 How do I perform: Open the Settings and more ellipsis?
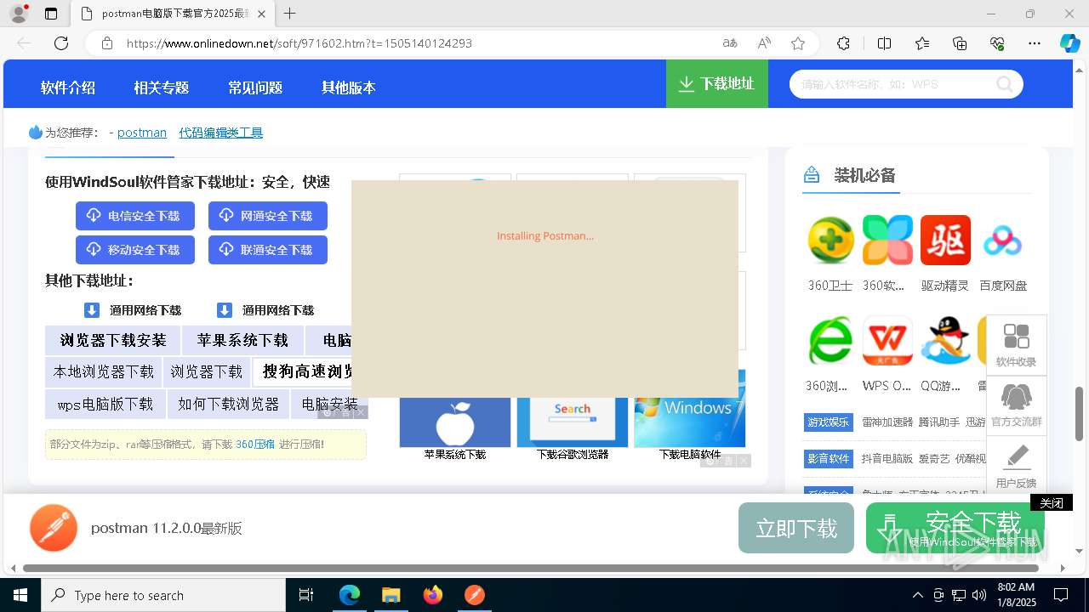[1035, 43]
